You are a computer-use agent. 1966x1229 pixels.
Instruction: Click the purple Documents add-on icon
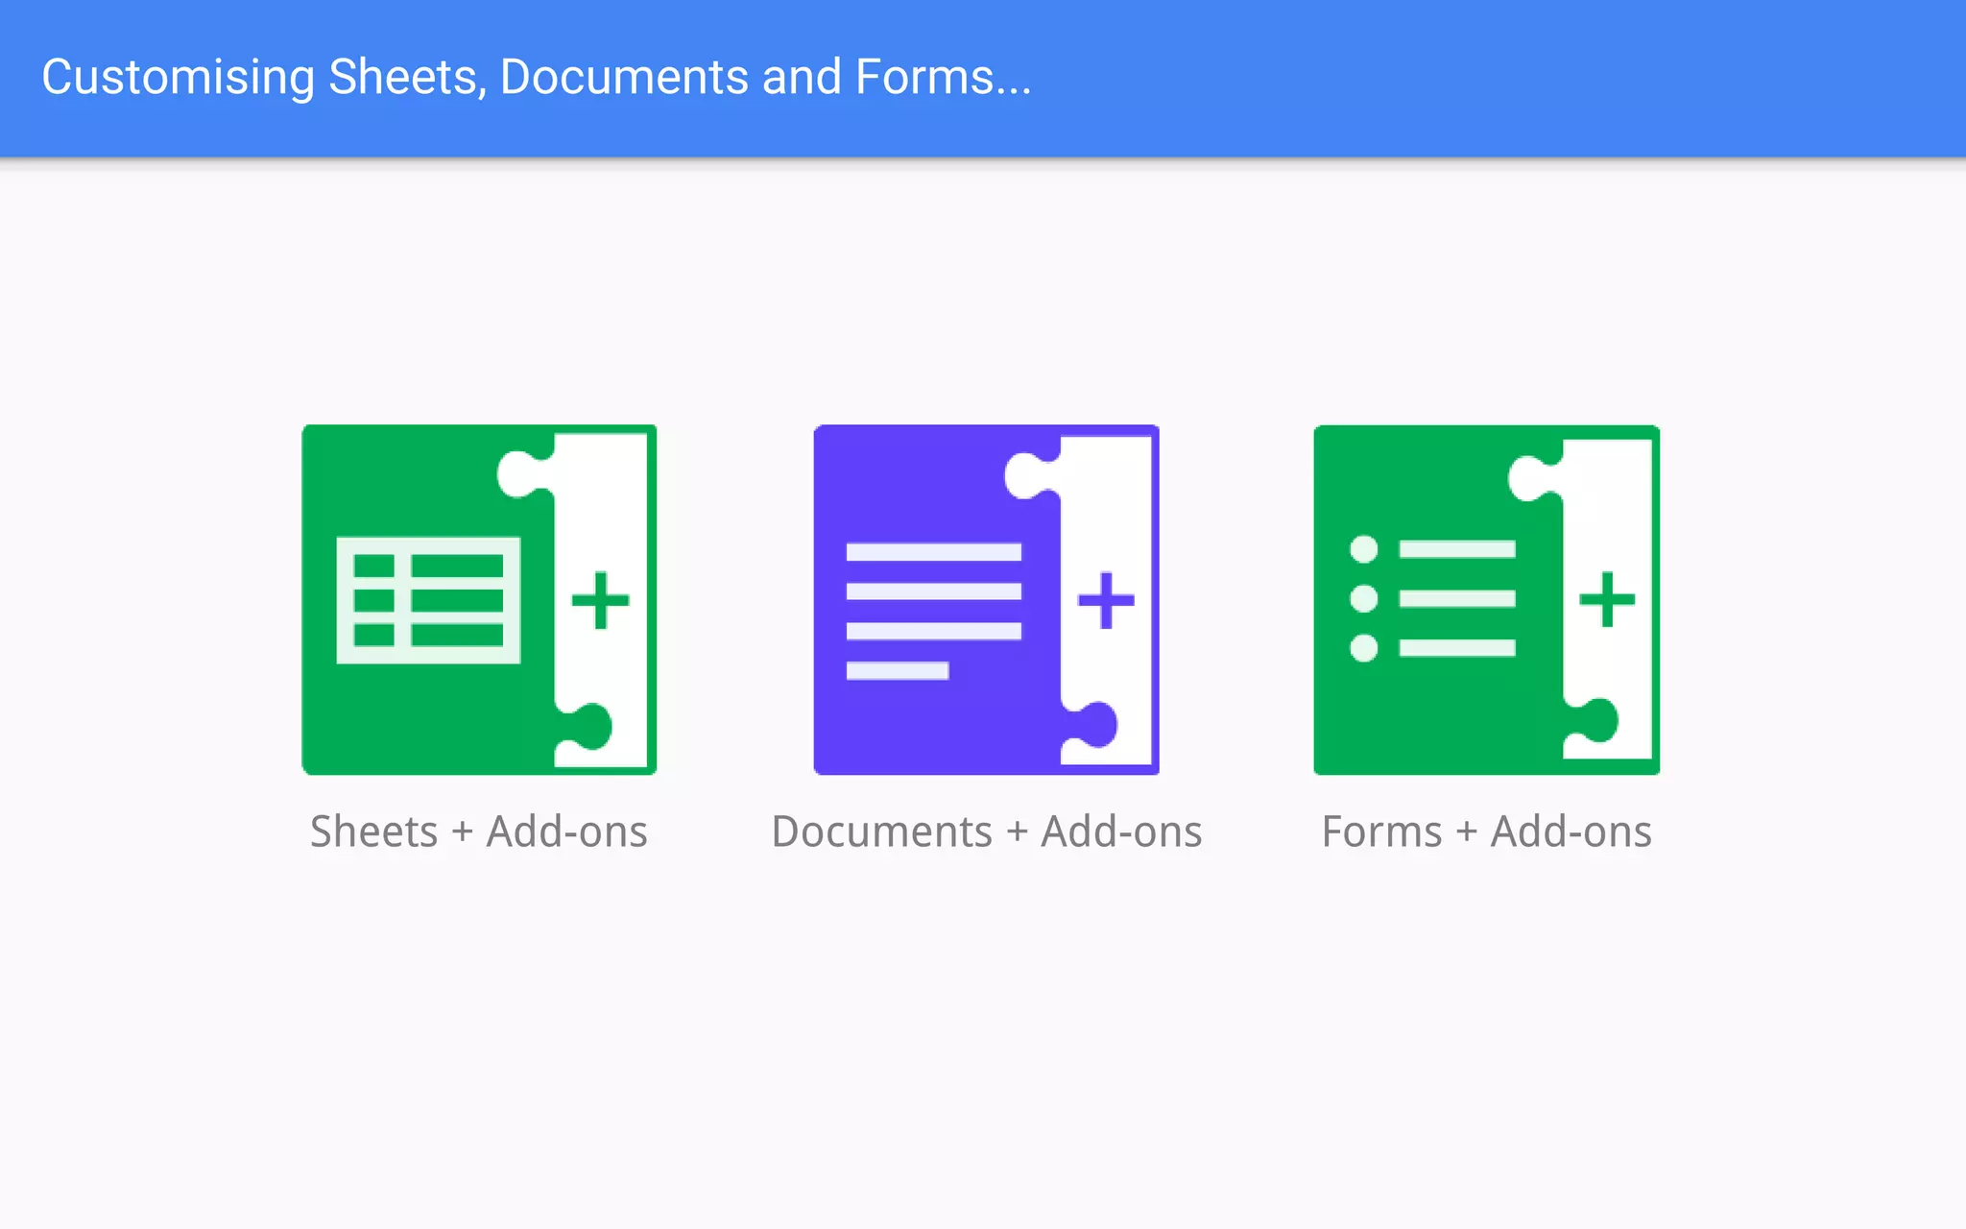pyautogui.click(x=986, y=599)
